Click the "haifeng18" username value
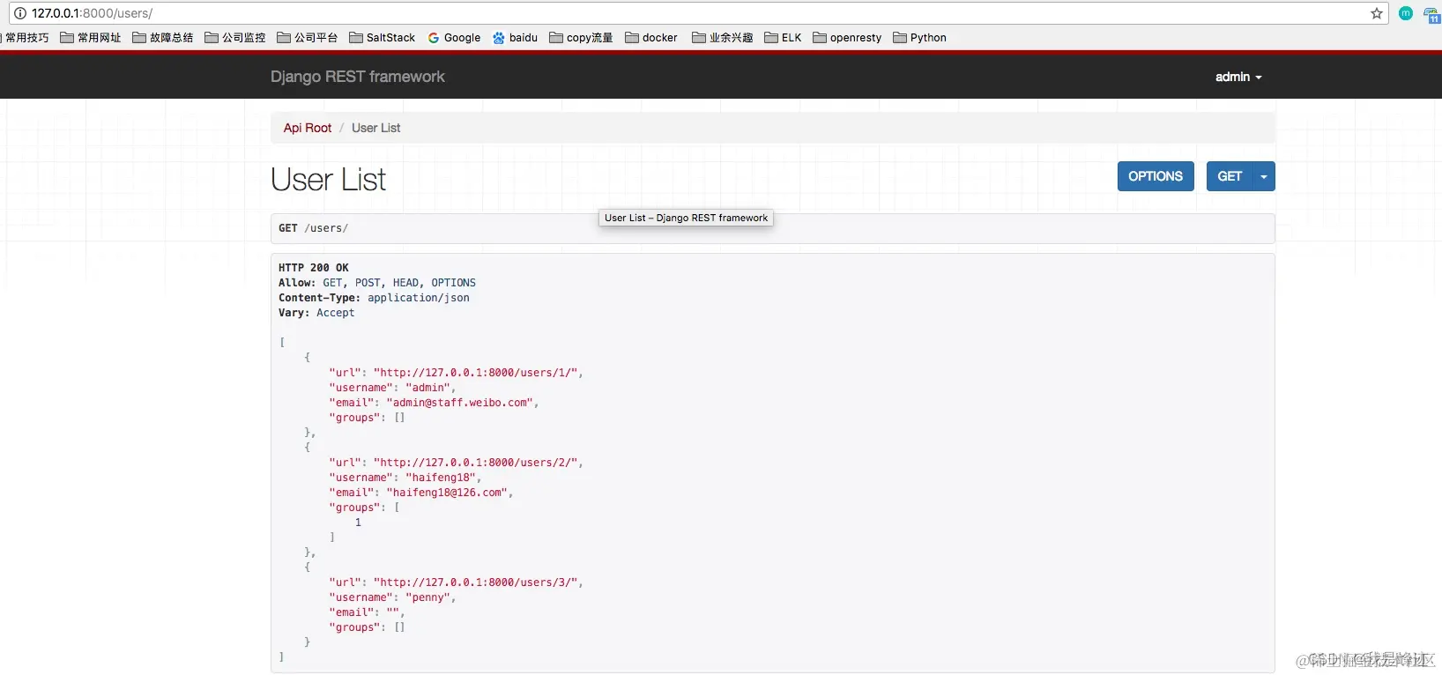Image resolution: width=1442 pixels, height=675 pixels. 441,478
